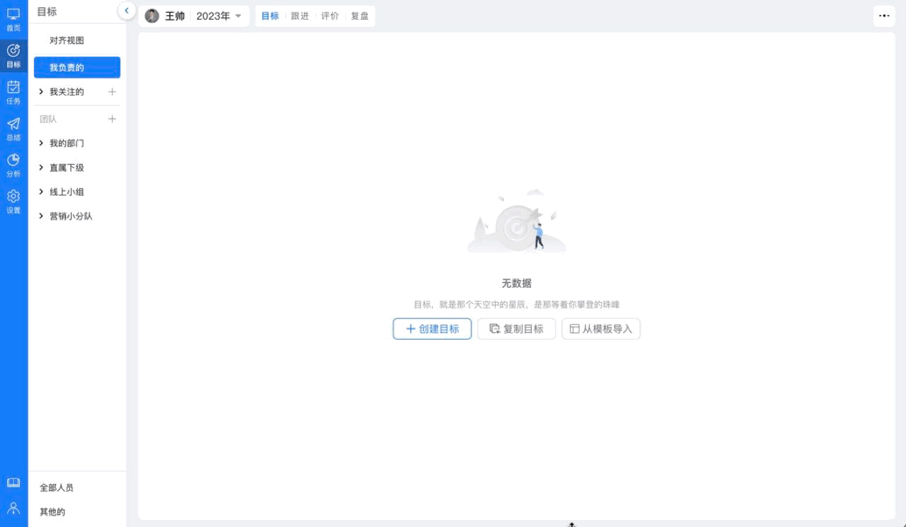Click the three-dot more options button
This screenshot has width=906, height=527.
pos(884,16)
